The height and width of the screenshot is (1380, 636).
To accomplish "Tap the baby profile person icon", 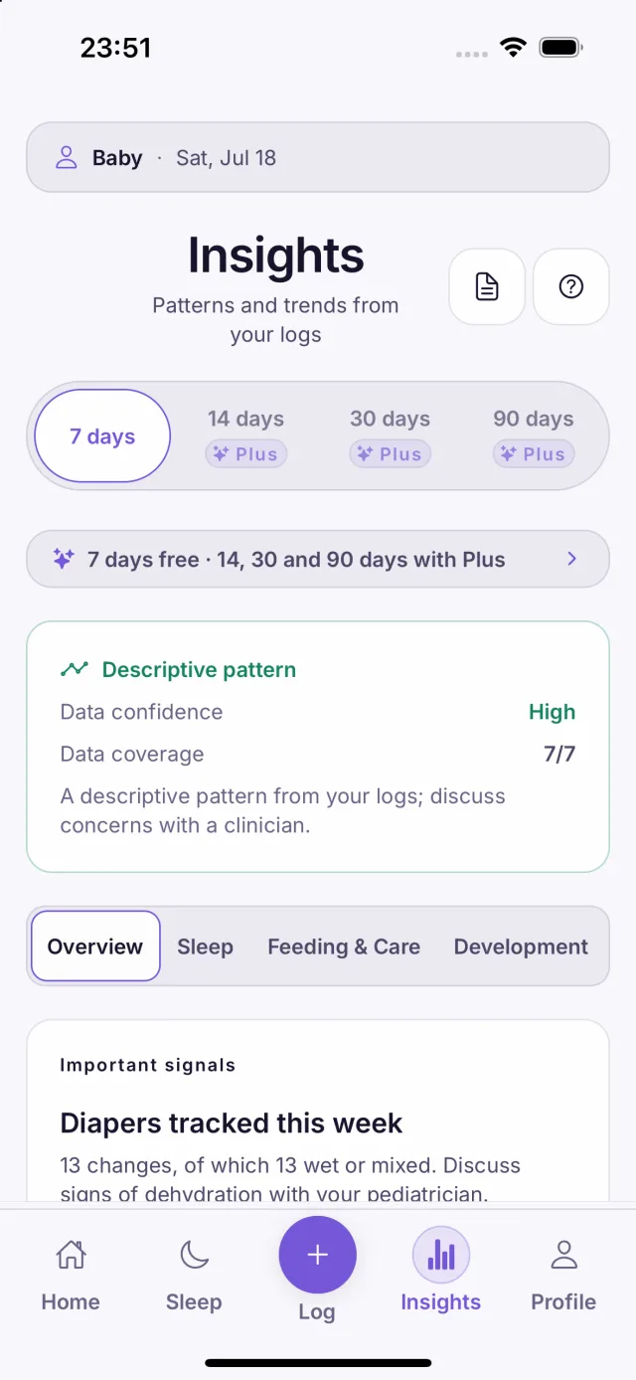I will [x=67, y=157].
